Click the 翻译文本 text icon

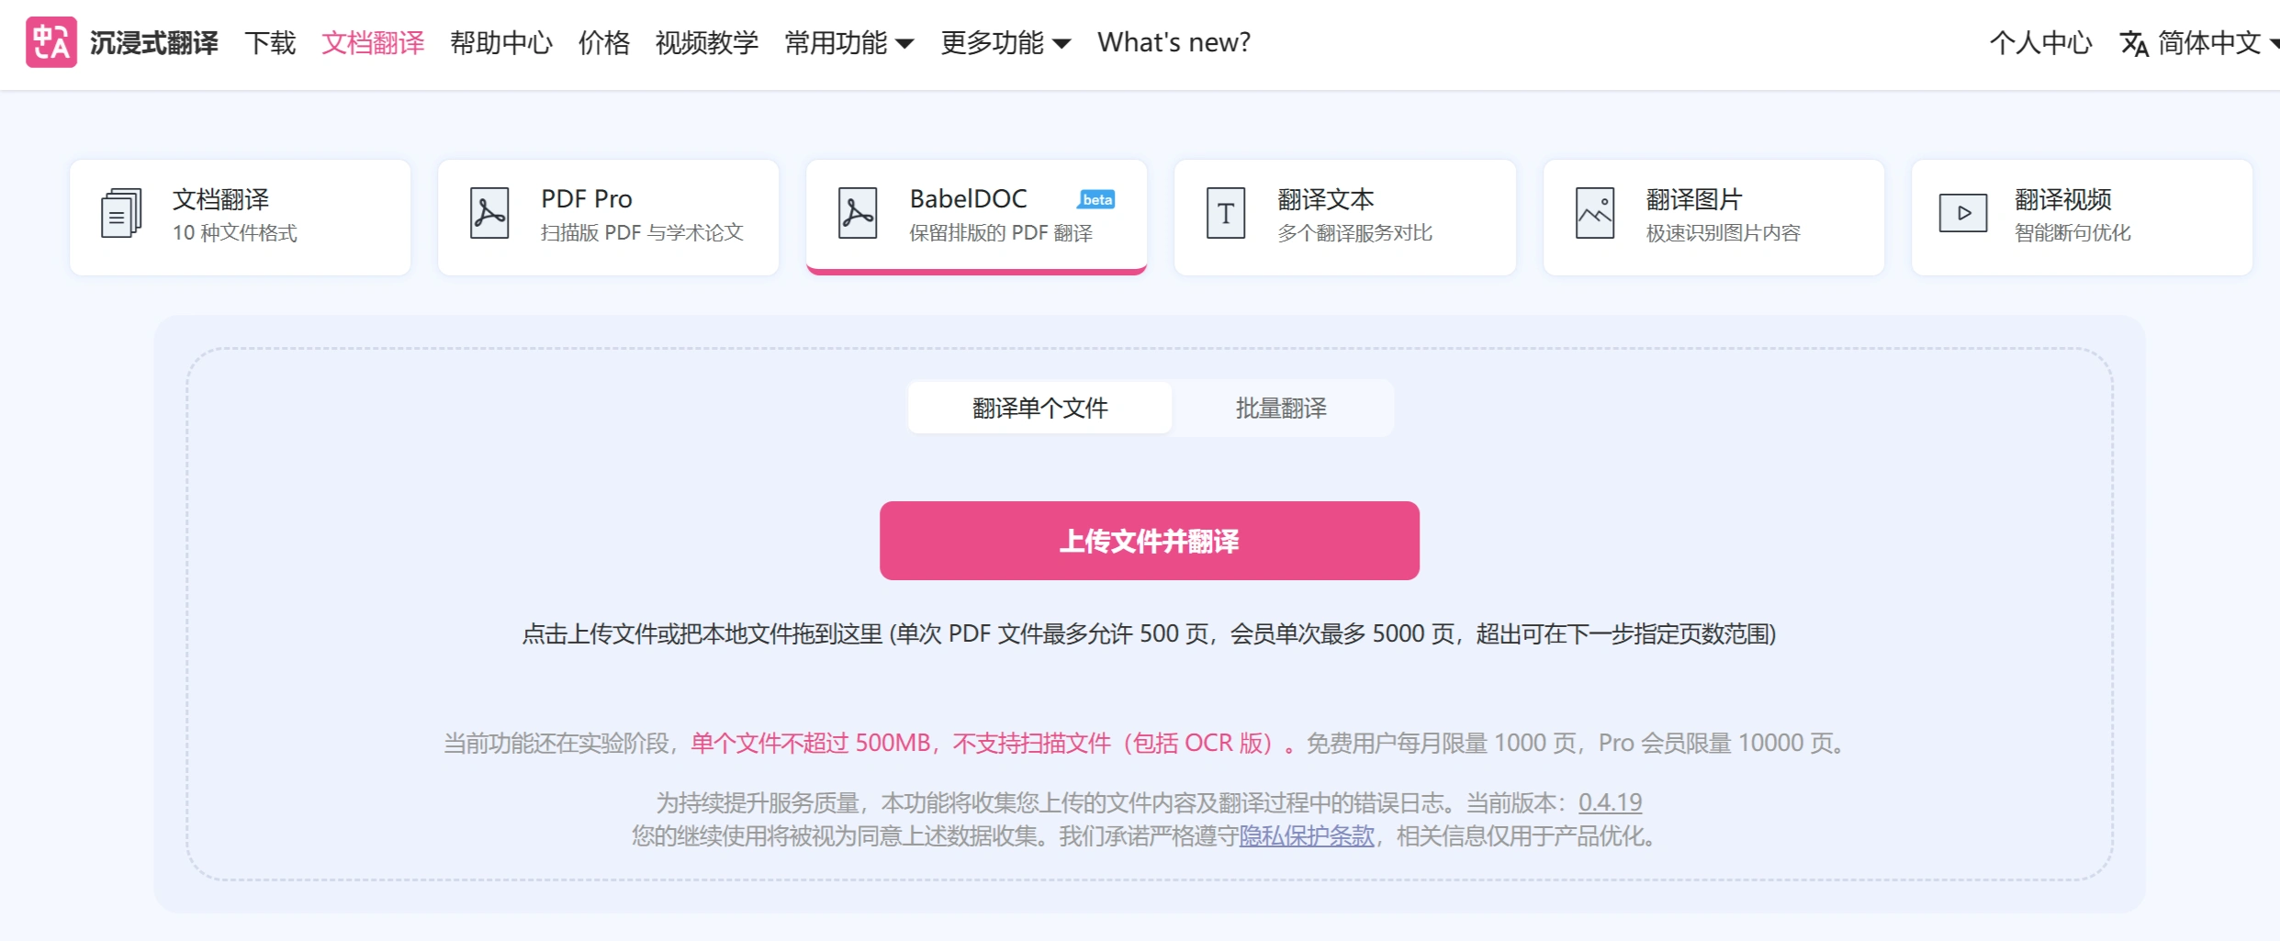point(1226,212)
